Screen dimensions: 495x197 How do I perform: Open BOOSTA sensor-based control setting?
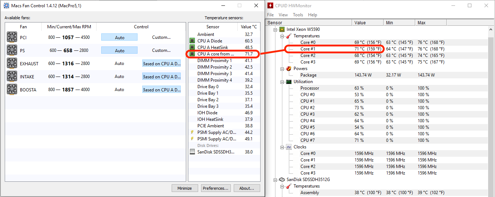tap(161, 90)
